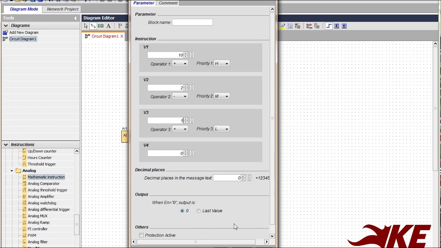Click the blue upload arrow toolbar icon

coord(344,26)
